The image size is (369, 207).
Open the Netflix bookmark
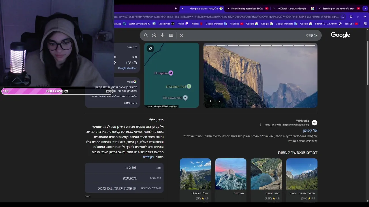tap(197, 24)
